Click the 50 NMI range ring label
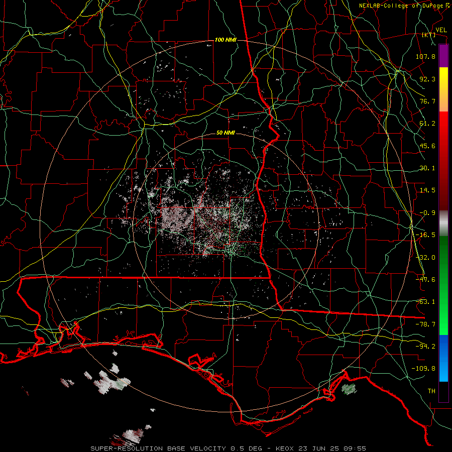Image resolution: width=452 pixels, height=452 pixels. point(225,133)
